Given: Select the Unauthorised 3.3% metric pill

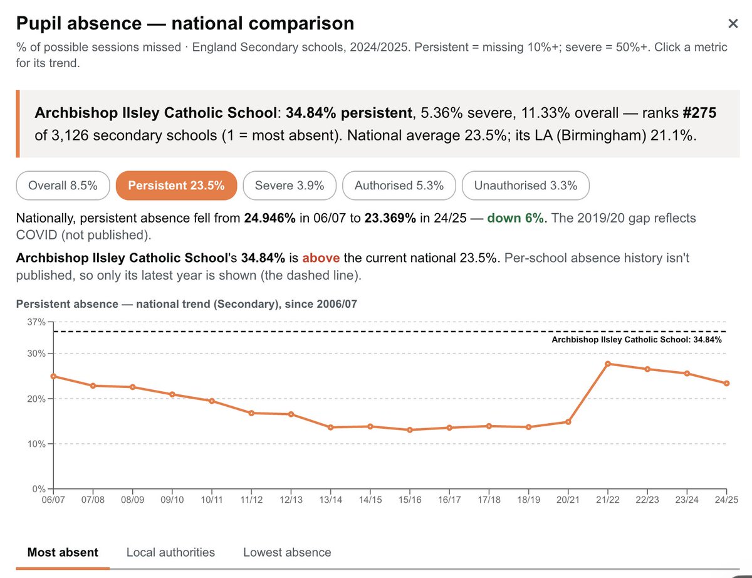Looking at the screenshot, I should tap(525, 186).
